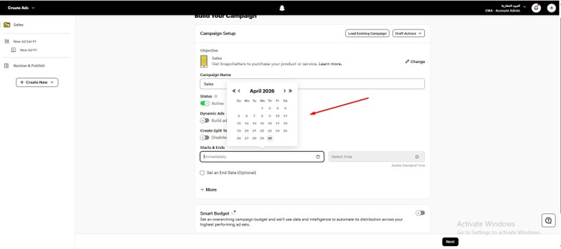Click the Campaign Setup heading
The image size is (561, 249).
[218, 33]
